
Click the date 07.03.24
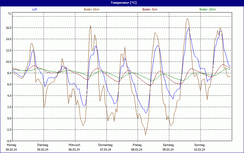tap(106, 150)
